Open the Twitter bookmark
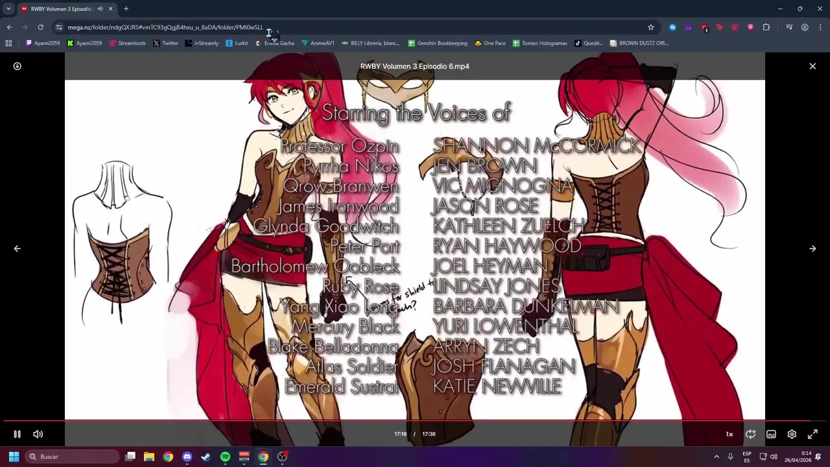Image resolution: width=830 pixels, height=467 pixels. 165,43
